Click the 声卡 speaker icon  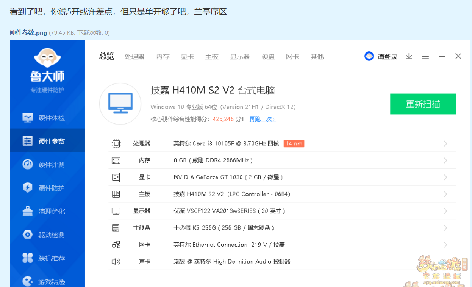(116, 261)
